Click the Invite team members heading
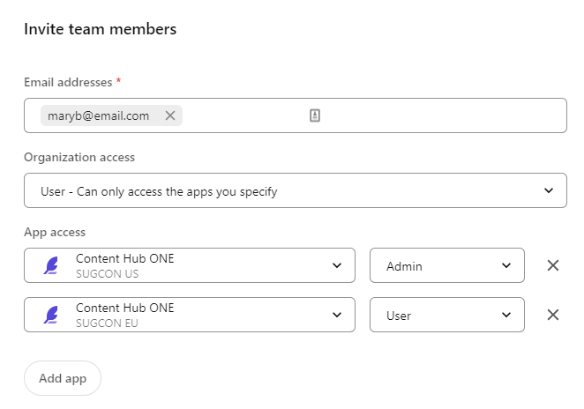The width and height of the screenshot is (584, 409). pos(101,29)
